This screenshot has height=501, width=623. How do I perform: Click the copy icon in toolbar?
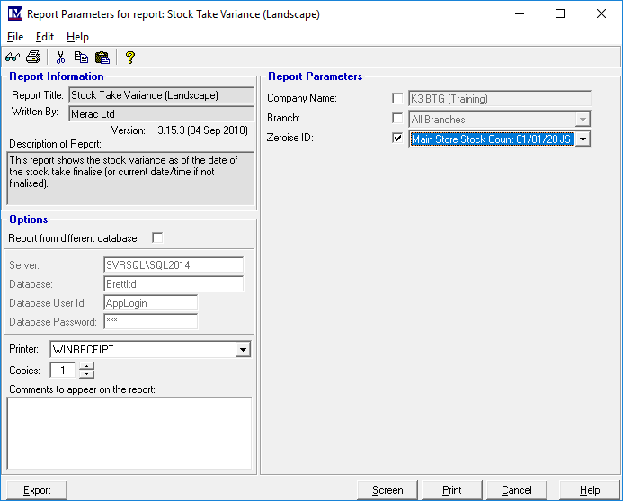(x=81, y=58)
